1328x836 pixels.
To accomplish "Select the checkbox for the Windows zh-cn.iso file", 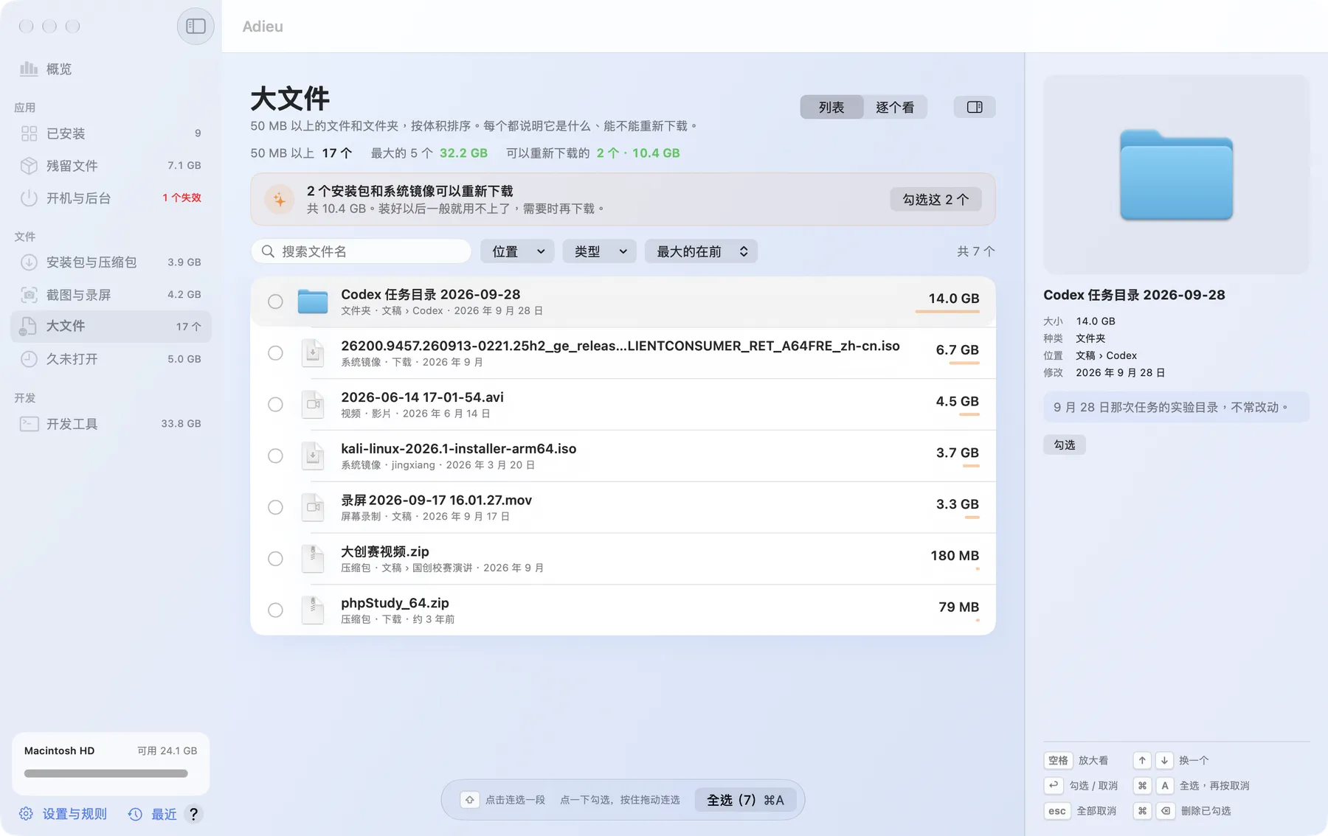I will tap(275, 353).
